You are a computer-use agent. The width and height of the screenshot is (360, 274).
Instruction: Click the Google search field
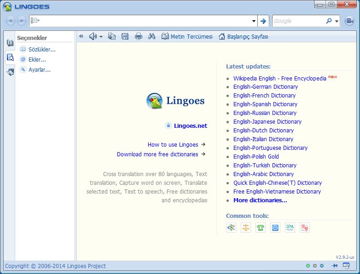coord(298,21)
